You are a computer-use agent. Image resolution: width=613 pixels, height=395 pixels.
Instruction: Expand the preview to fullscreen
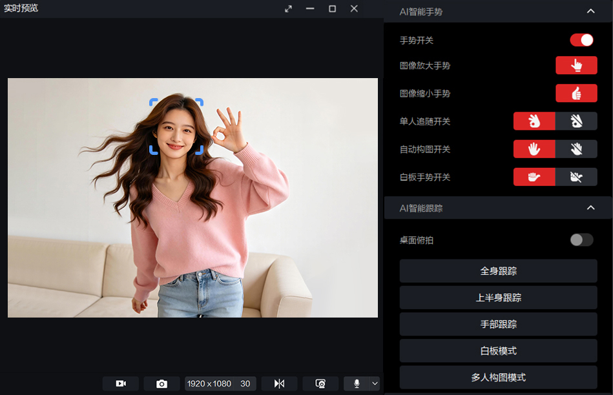pyautogui.click(x=289, y=8)
